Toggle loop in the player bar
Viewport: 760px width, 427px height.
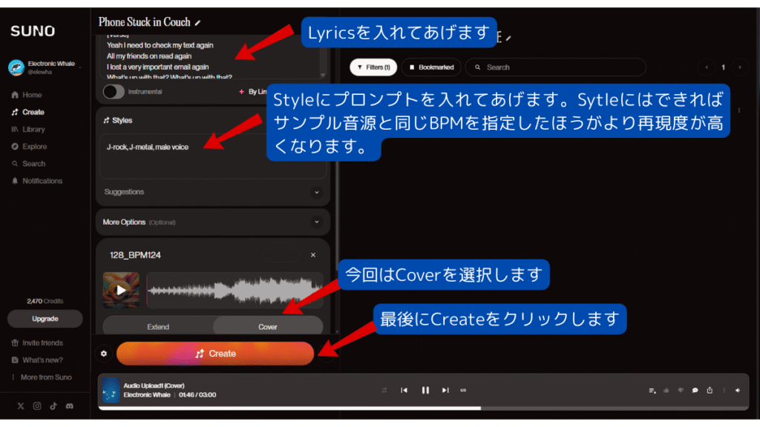463,390
